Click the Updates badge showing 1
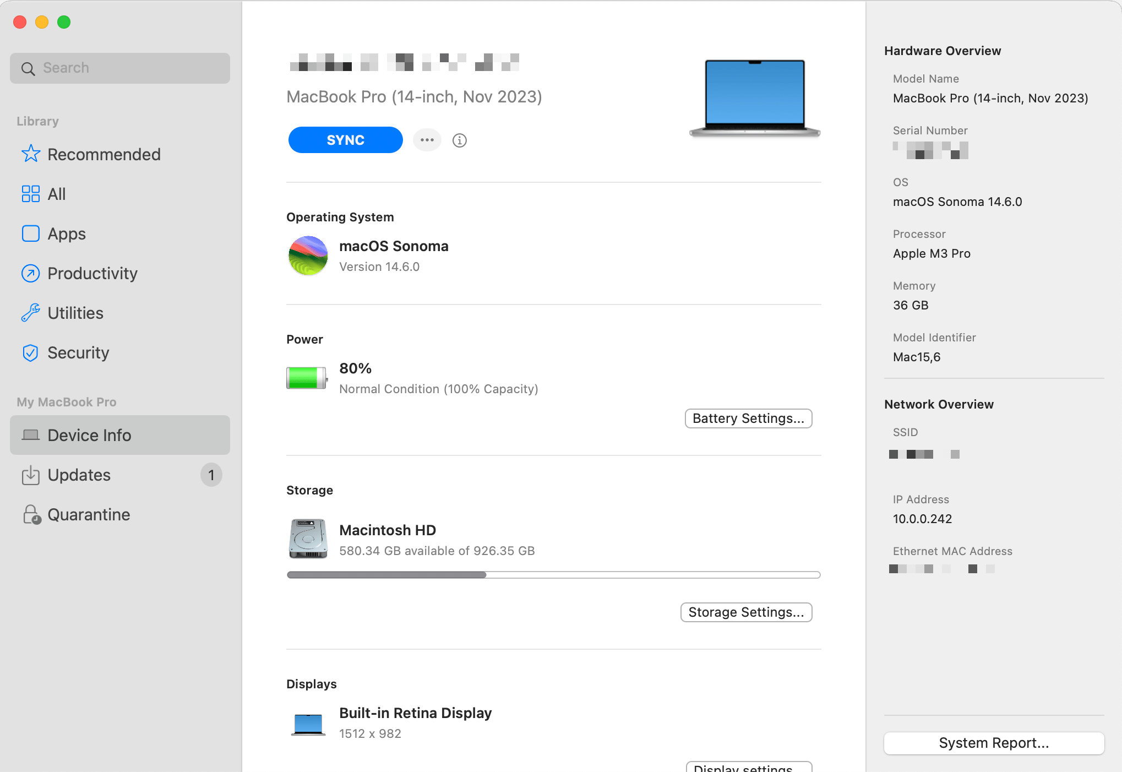The image size is (1122, 772). 211,475
